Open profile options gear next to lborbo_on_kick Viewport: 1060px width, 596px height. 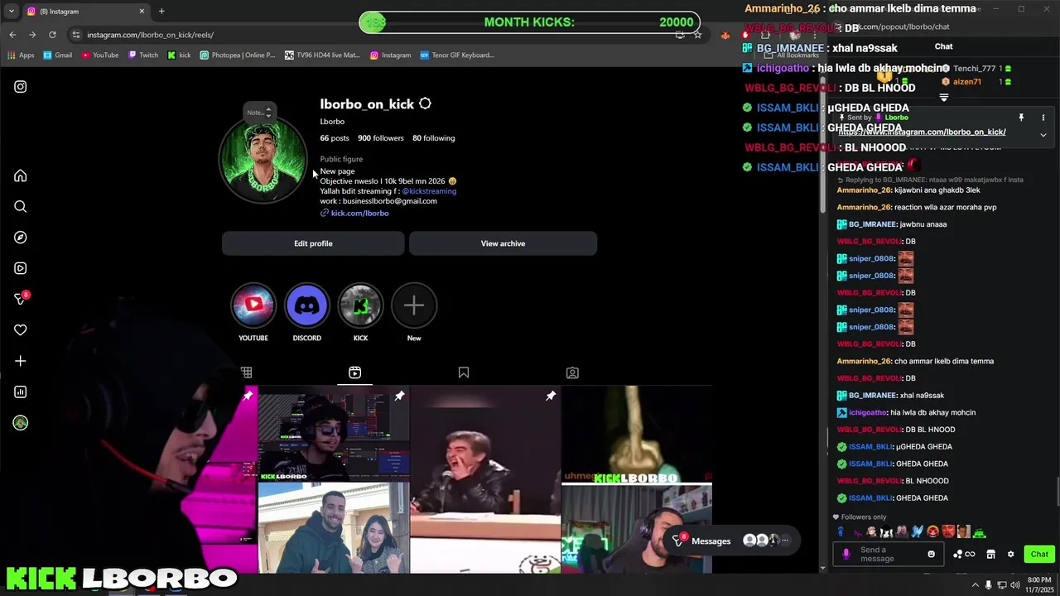click(x=425, y=103)
